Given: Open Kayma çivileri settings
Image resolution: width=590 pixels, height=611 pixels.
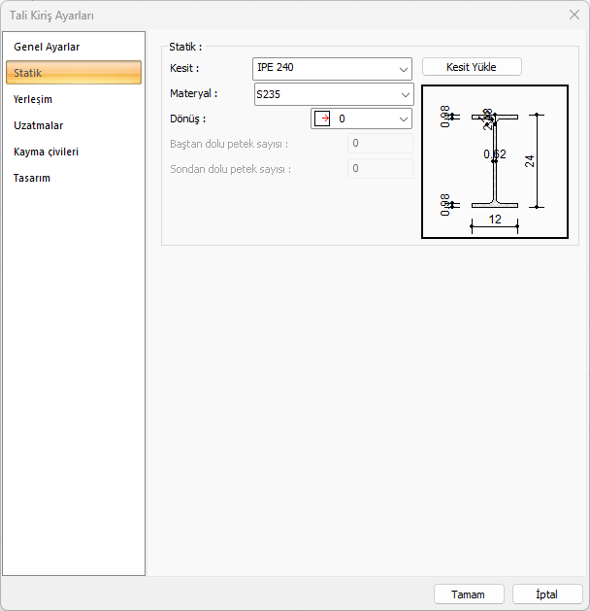Looking at the screenshot, I should coord(47,152).
